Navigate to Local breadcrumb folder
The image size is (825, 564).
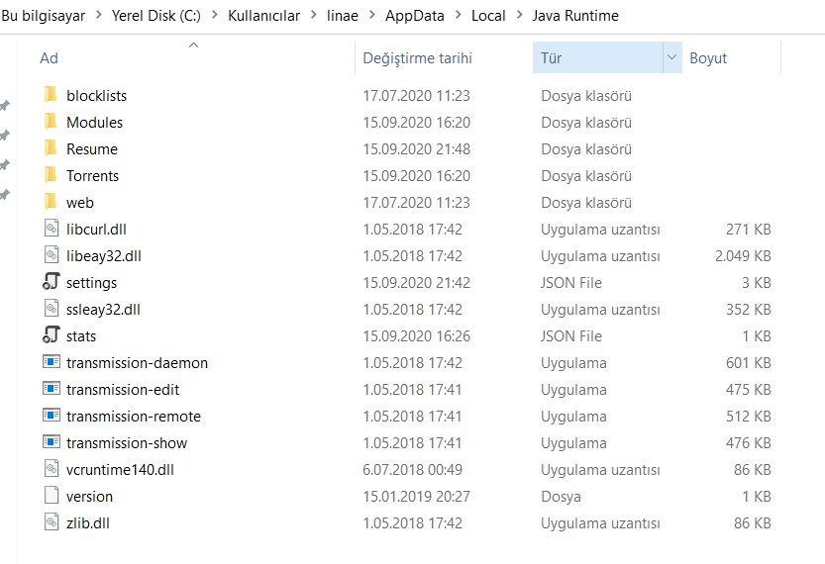[x=488, y=16]
